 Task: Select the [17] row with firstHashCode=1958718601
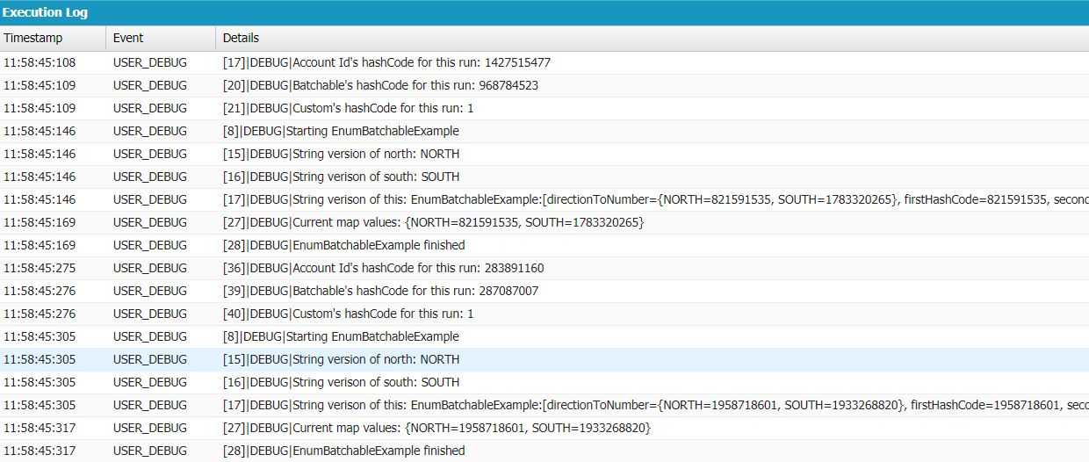click(x=544, y=405)
